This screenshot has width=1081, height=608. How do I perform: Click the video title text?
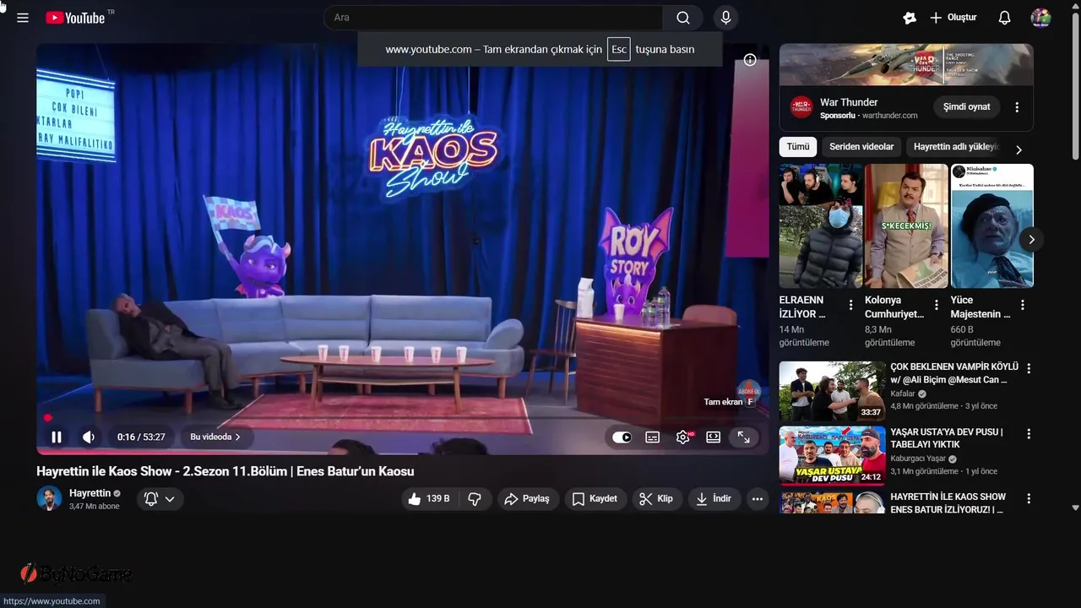coord(225,471)
